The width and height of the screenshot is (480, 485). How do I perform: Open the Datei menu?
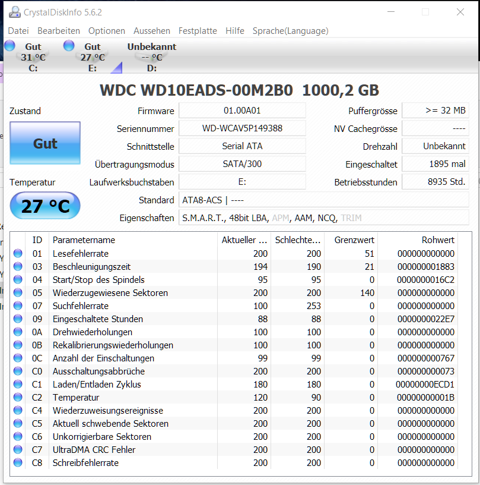[x=18, y=31]
